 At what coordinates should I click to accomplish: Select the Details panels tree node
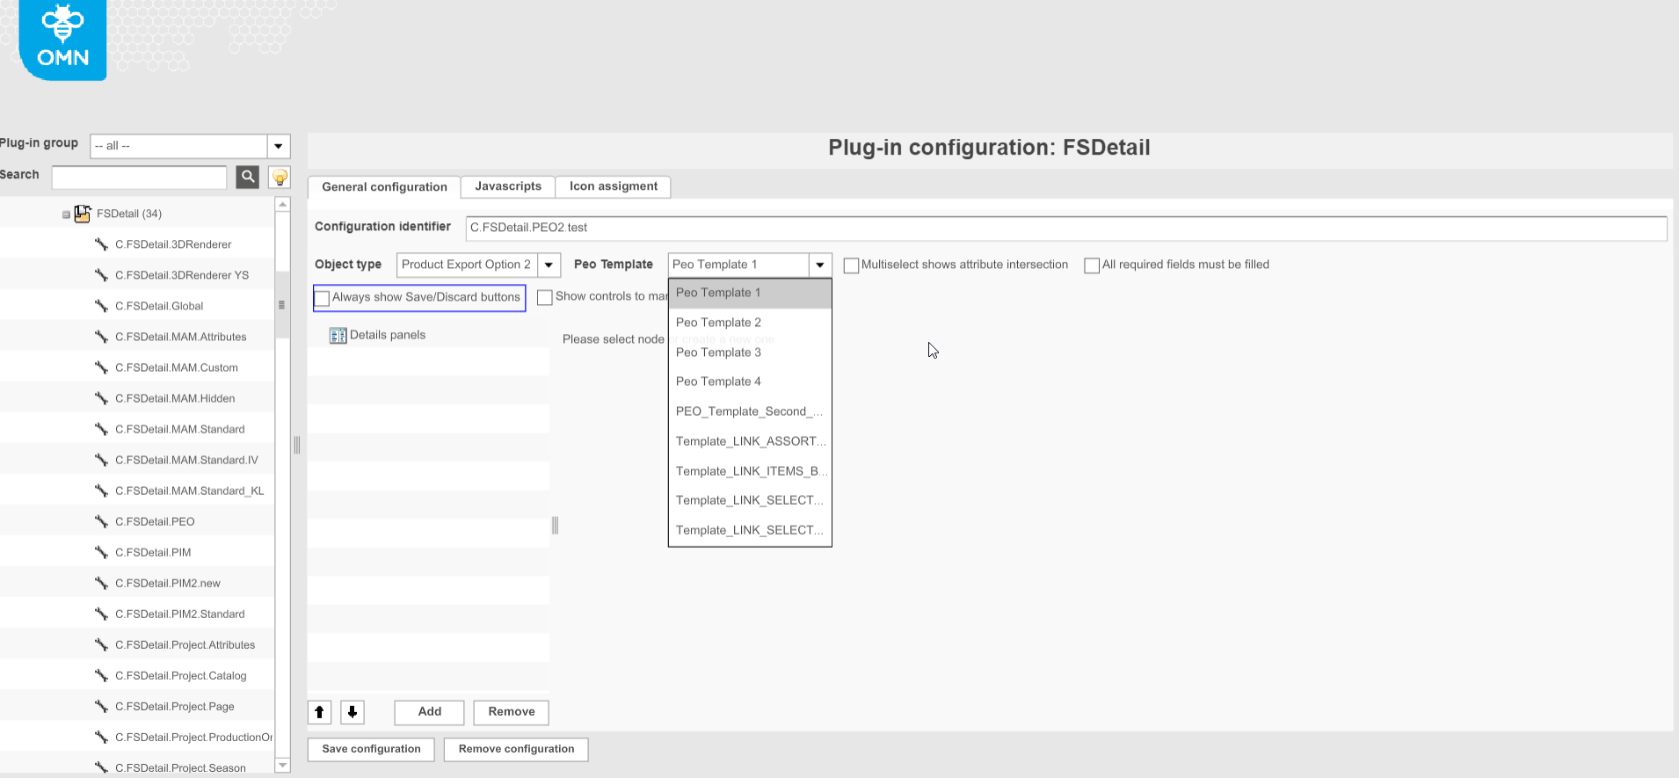387,335
